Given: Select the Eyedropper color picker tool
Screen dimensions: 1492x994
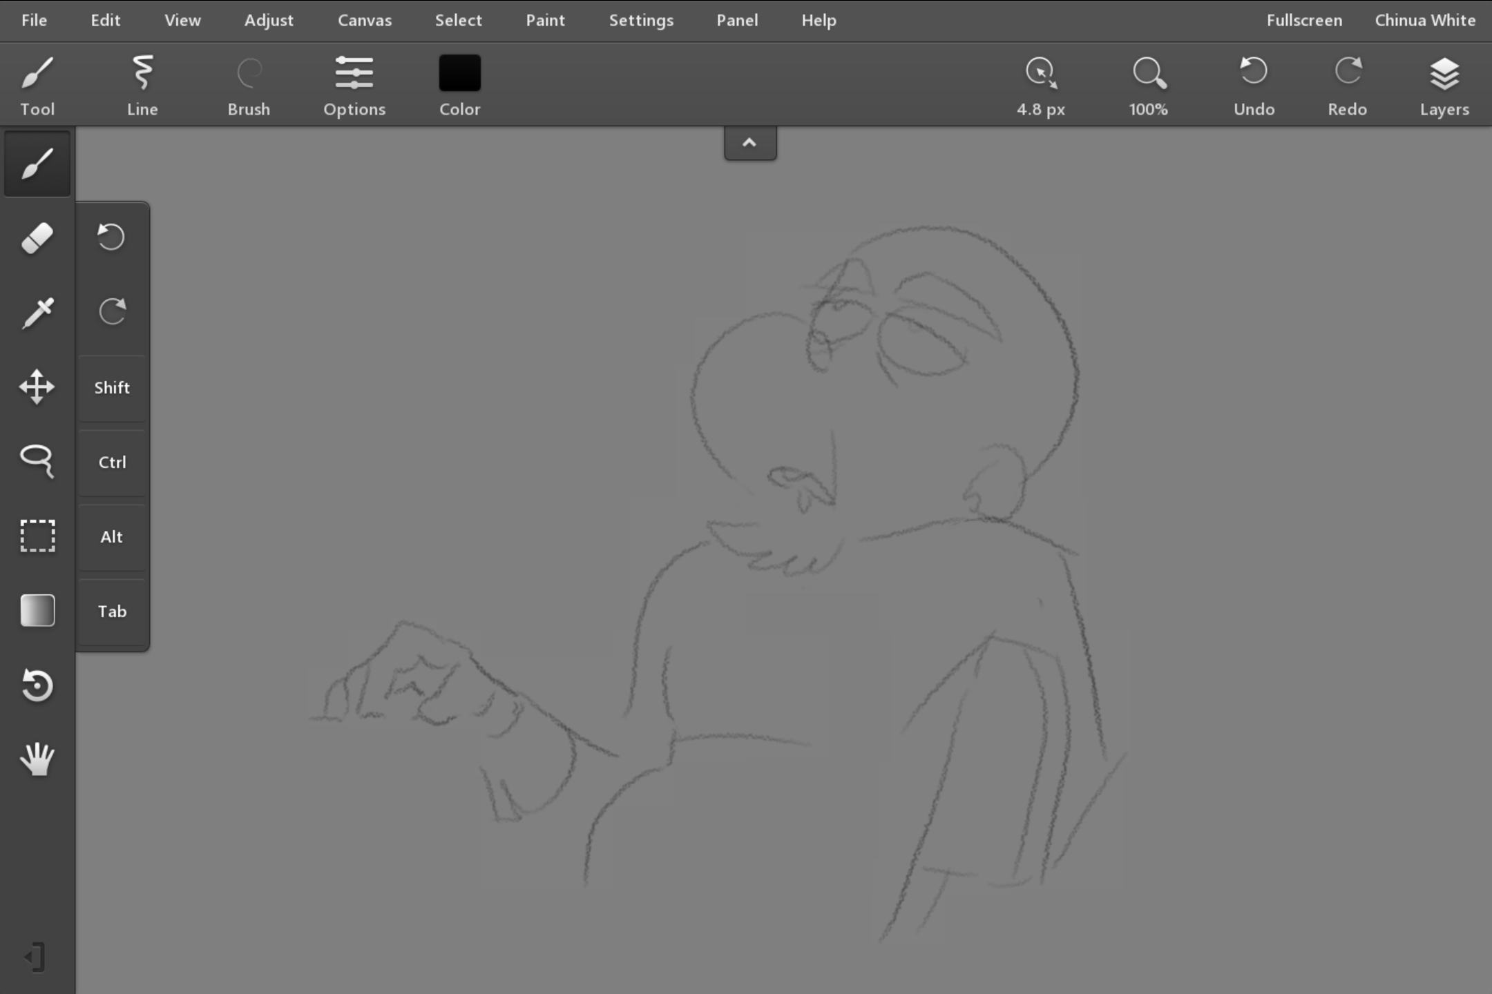Looking at the screenshot, I should pos(37,313).
